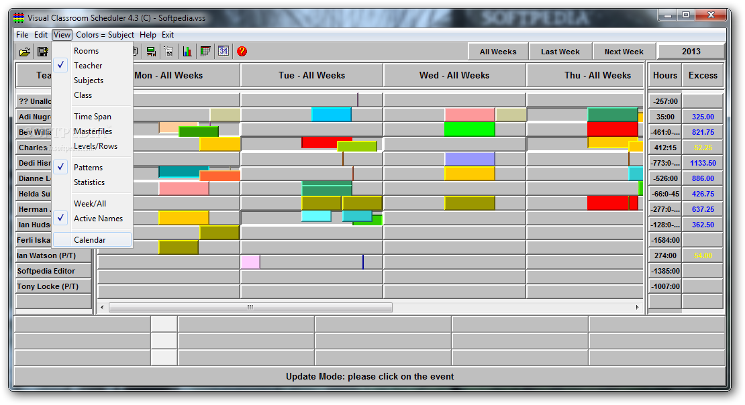
Task: Toggle the checked Patterns menu option
Action: [88, 168]
